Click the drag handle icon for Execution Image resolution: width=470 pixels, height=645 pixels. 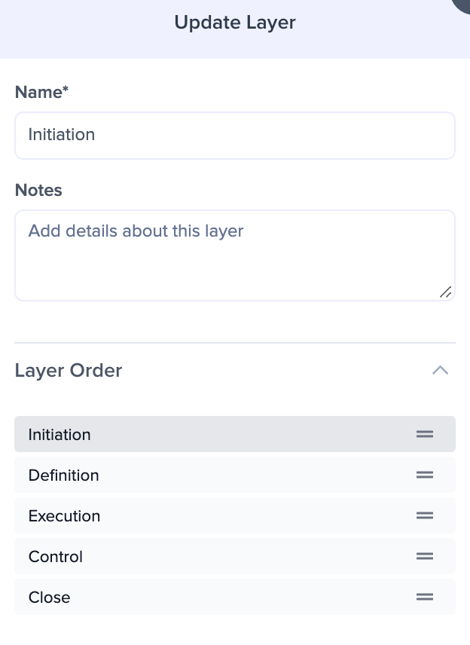(424, 515)
